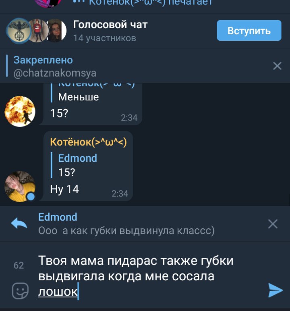This screenshot has height=311, width=290.
Task: Jump to quoted Edmond 15? message
Action: click(77, 165)
